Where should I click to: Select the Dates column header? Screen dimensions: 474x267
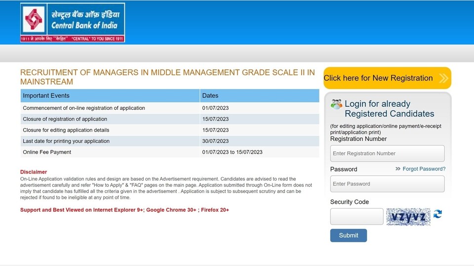[259, 95]
